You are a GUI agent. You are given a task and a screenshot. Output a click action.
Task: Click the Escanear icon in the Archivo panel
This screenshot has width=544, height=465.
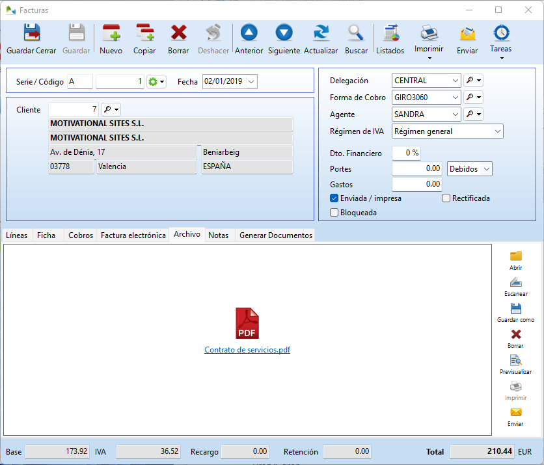point(515,286)
